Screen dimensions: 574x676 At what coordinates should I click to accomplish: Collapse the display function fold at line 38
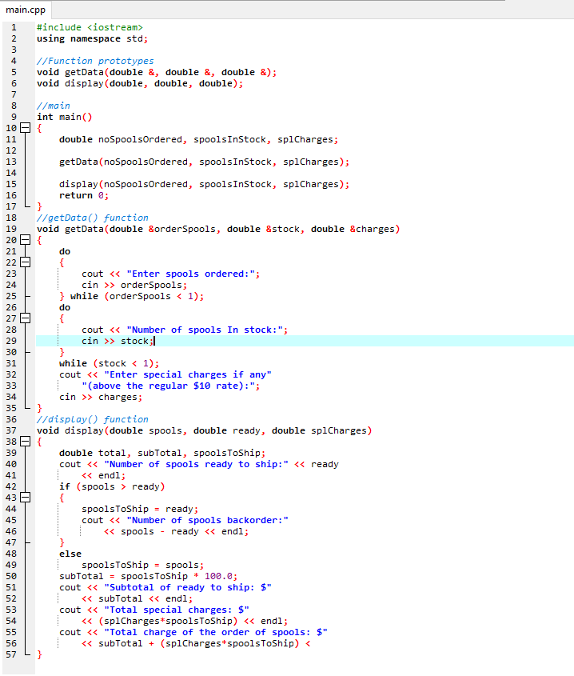tap(26, 442)
